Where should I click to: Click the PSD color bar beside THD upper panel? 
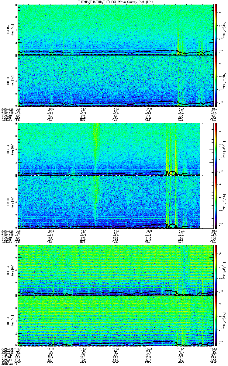point(216,149)
